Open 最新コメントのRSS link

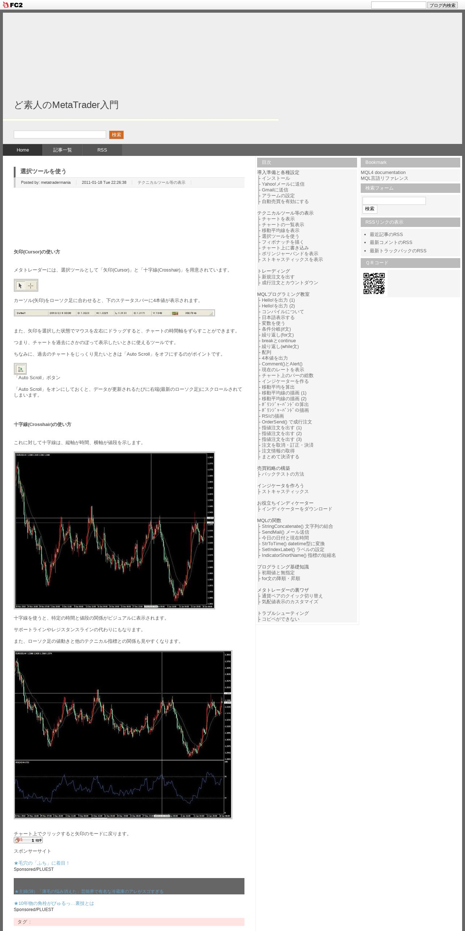[391, 243]
